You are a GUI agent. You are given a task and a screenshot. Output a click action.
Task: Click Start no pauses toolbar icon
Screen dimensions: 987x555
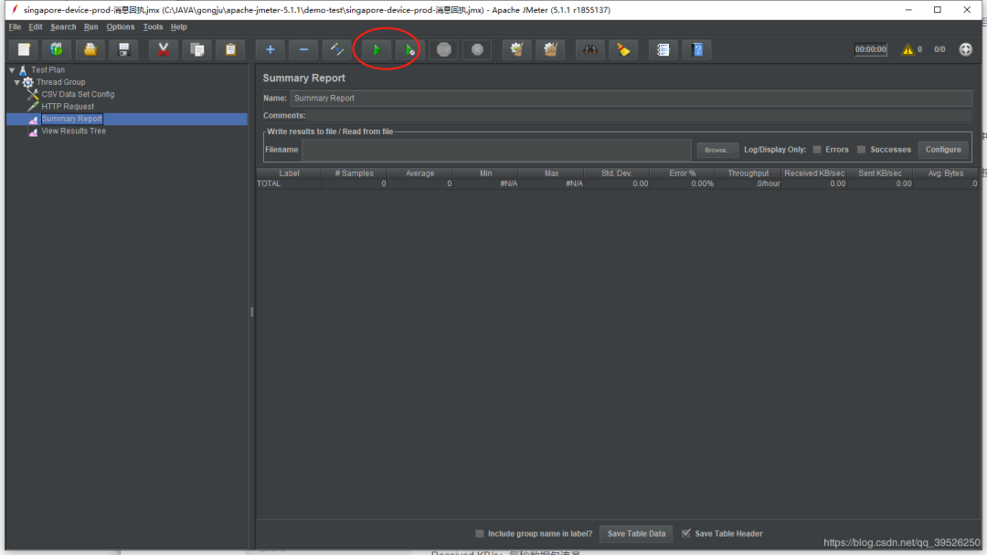click(x=409, y=49)
